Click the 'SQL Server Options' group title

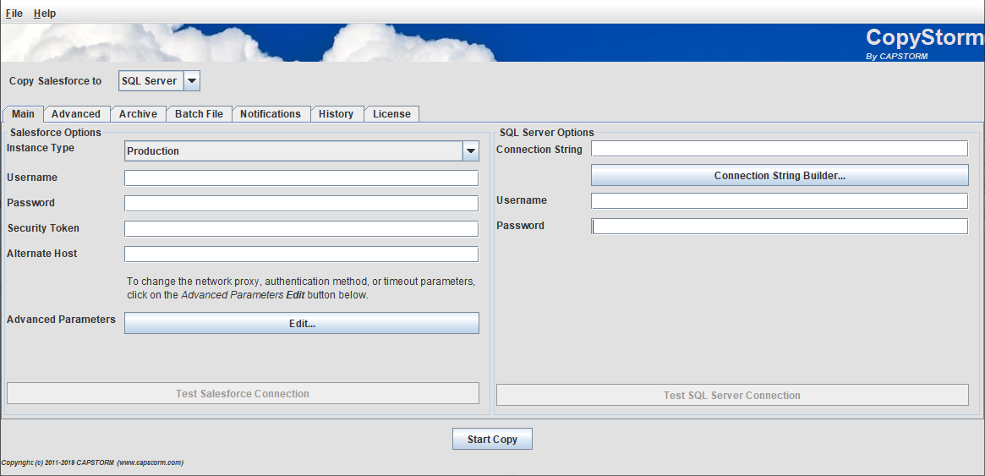point(546,133)
